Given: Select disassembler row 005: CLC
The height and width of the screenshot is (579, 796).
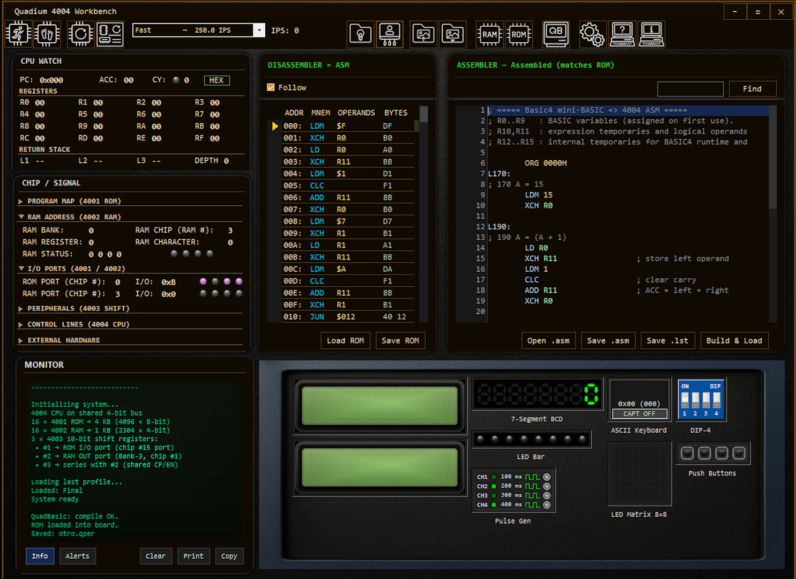Looking at the screenshot, I should click(348, 185).
